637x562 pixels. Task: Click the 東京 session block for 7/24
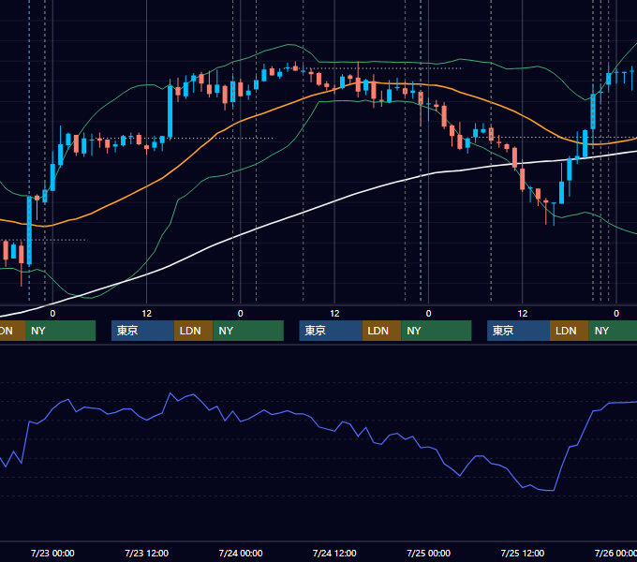(331, 331)
